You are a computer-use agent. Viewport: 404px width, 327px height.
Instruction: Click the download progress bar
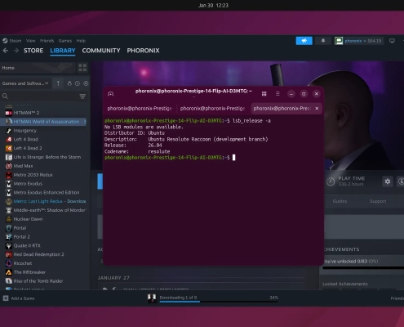219,302
